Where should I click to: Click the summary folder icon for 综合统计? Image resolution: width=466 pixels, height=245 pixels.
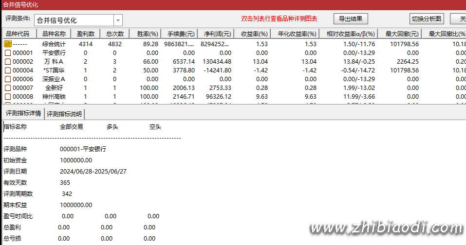pyautogui.click(x=8, y=44)
